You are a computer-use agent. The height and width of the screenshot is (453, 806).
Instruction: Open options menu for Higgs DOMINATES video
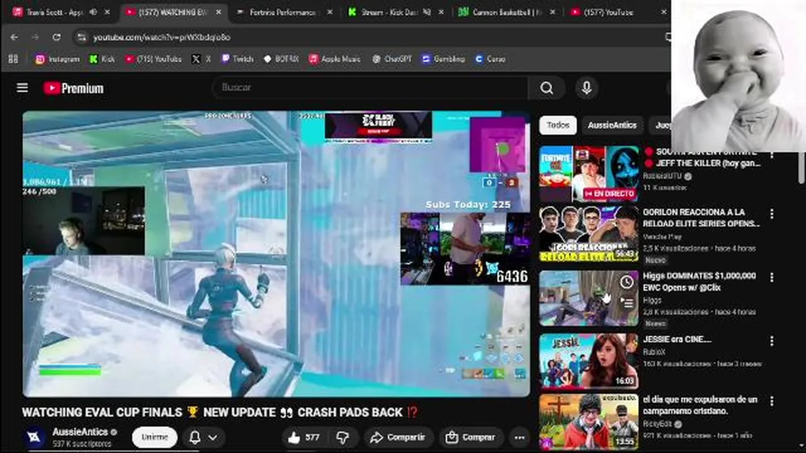click(771, 277)
